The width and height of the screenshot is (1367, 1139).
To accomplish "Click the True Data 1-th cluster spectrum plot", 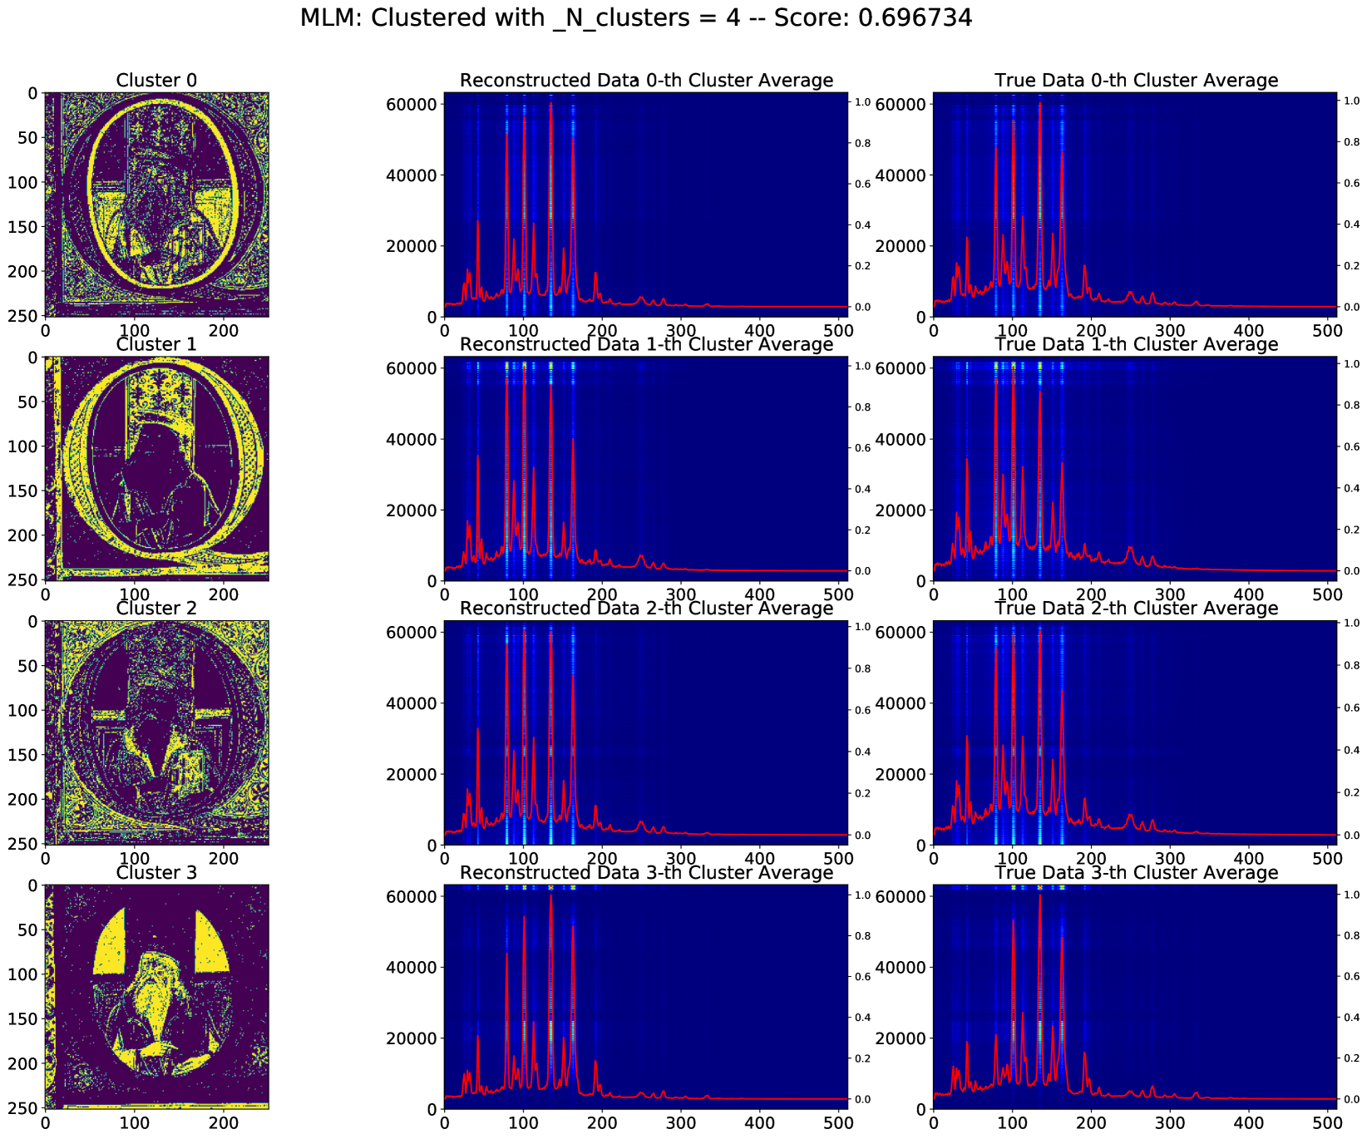I will [1135, 469].
